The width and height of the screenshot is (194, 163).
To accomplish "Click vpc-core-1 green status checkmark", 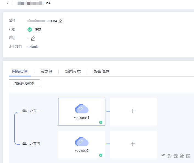I will 101,122.
